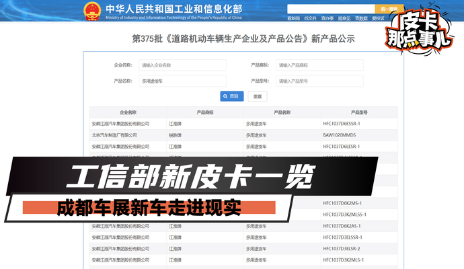Viewport: 464px width, 269px height.
Task: Click the 产品名称 column header
Action: [x=282, y=112]
